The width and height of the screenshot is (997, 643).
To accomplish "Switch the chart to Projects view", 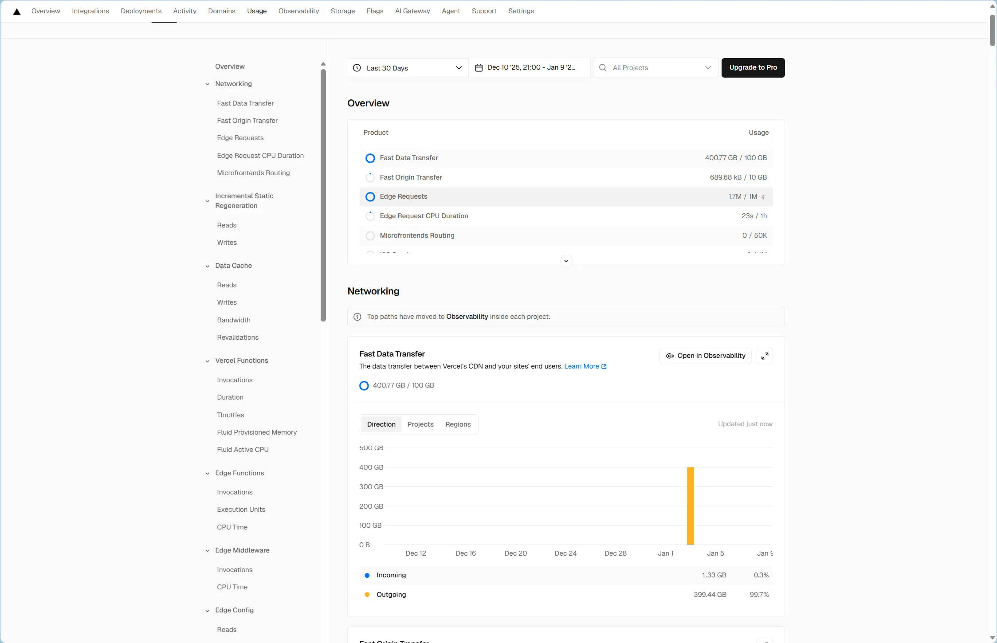I will [420, 424].
